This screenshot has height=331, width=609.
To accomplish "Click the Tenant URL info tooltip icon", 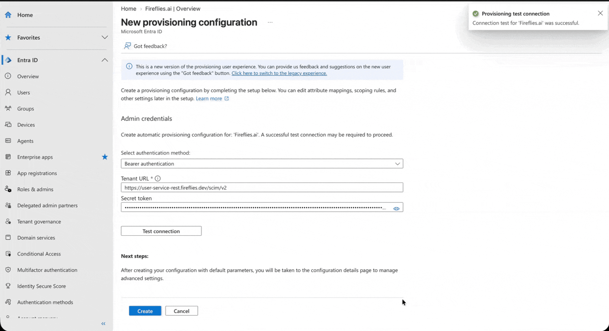I will tap(158, 178).
